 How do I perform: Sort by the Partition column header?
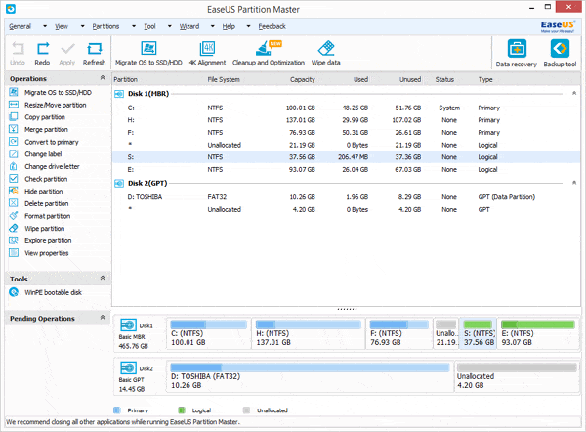126,79
